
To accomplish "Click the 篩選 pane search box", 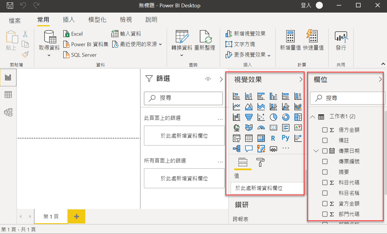I will (x=183, y=98).
